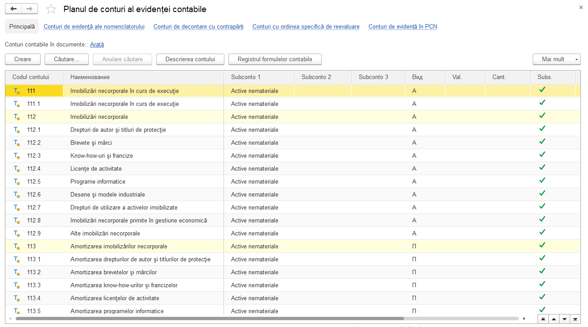Switch to the Principală tab
588x327 pixels.
point(22,26)
